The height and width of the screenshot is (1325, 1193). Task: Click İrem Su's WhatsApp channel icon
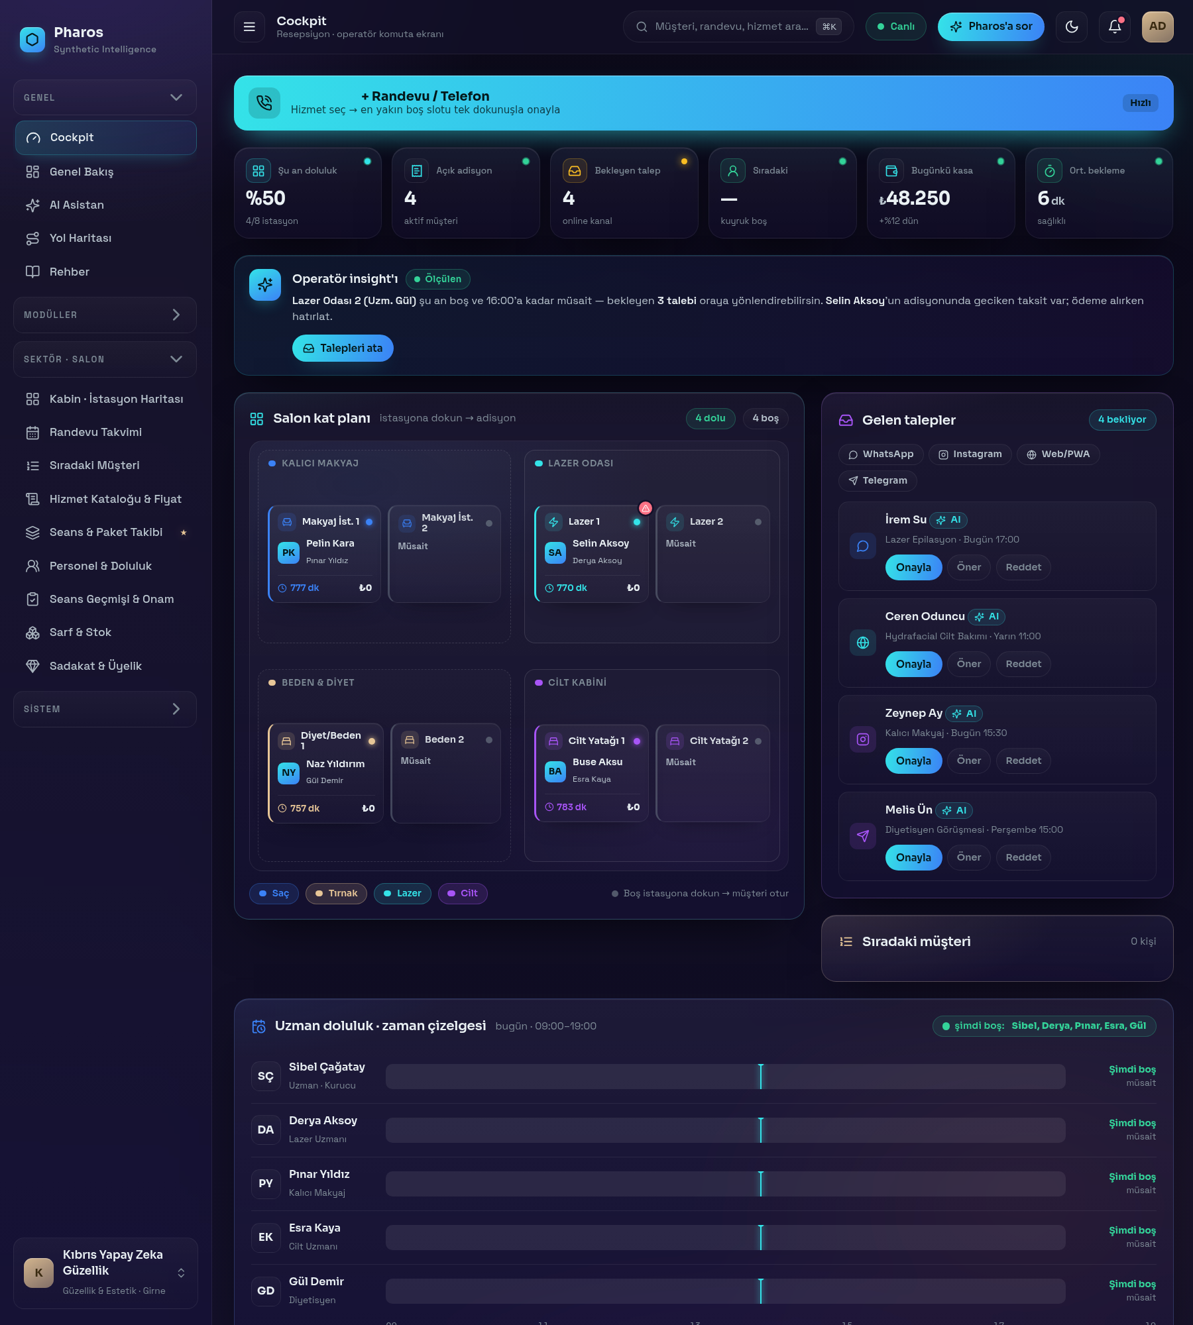coord(863,546)
